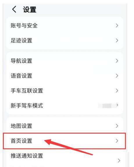Open 地图设置 entry
This screenshot has width=134, height=167.
[x=65, y=126]
